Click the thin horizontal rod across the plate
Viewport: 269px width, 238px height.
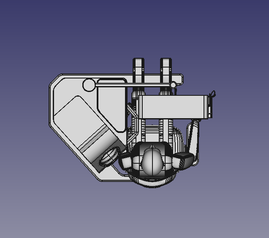(x=127, y=86)
